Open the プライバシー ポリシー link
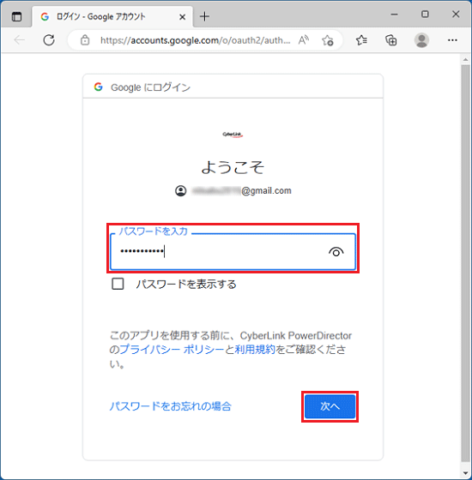This screenshot has height=480, width=472. [x=172, y=350]
